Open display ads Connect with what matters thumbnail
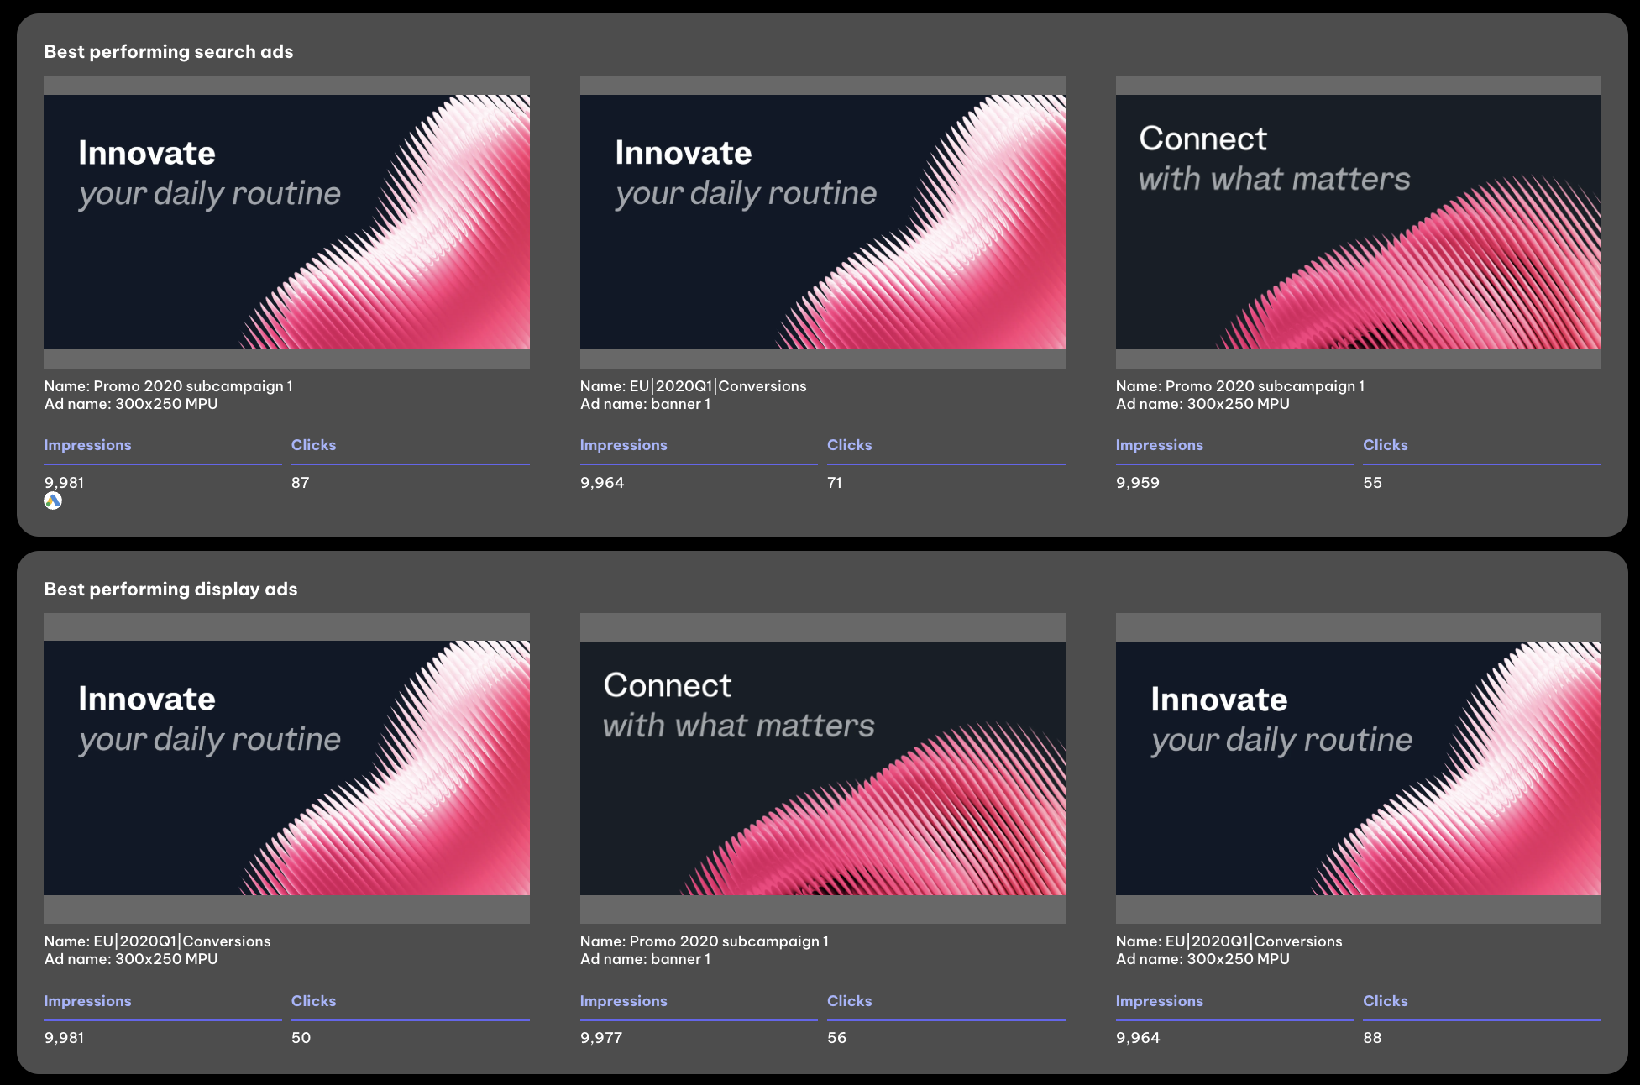1640x1085 pixels. tap(822, 768)
